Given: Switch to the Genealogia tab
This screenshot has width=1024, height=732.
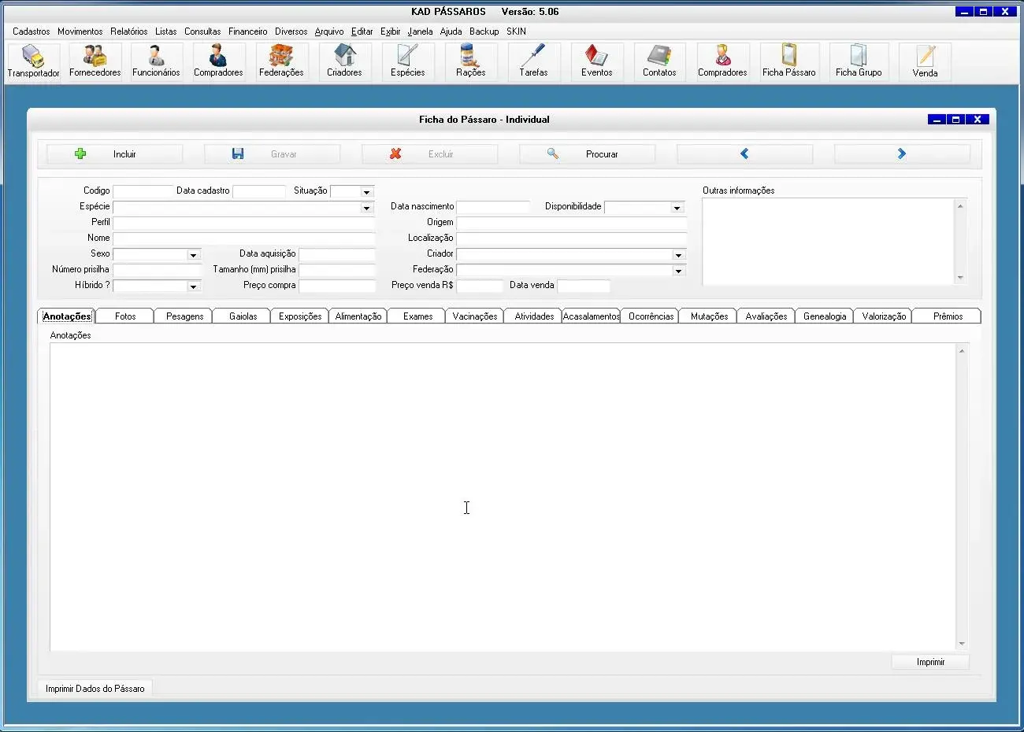Looking at the screenshot, I should click(x=824, y=316).
